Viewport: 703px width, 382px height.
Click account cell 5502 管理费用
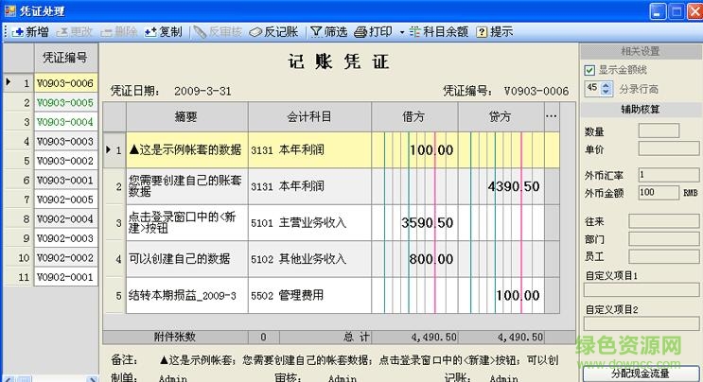coord(309,295)
